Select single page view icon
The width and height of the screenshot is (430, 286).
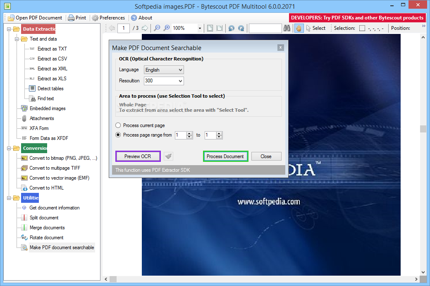[210, 28]
